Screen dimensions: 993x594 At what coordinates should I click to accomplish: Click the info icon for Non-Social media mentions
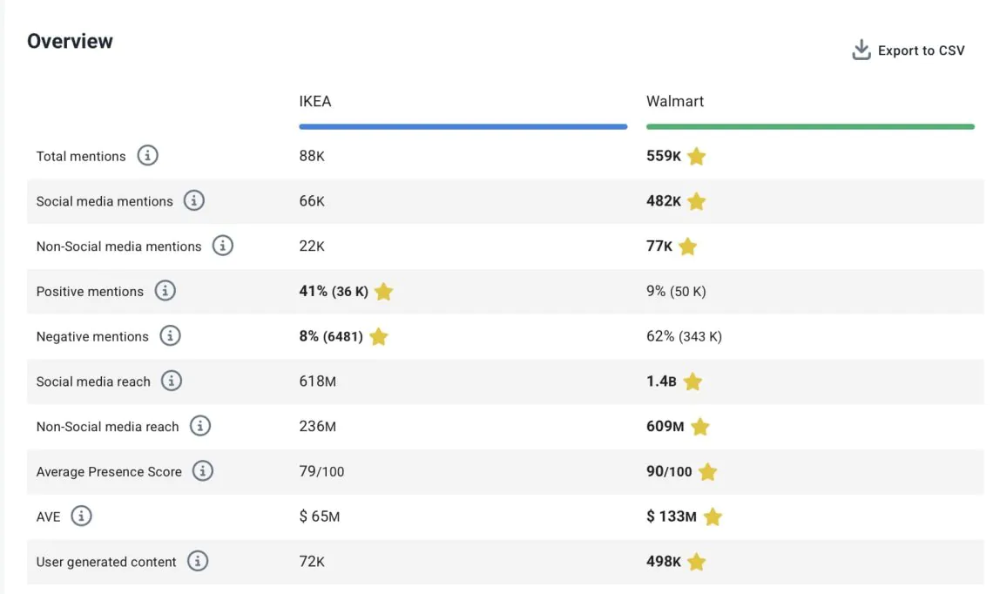point(222,246)
